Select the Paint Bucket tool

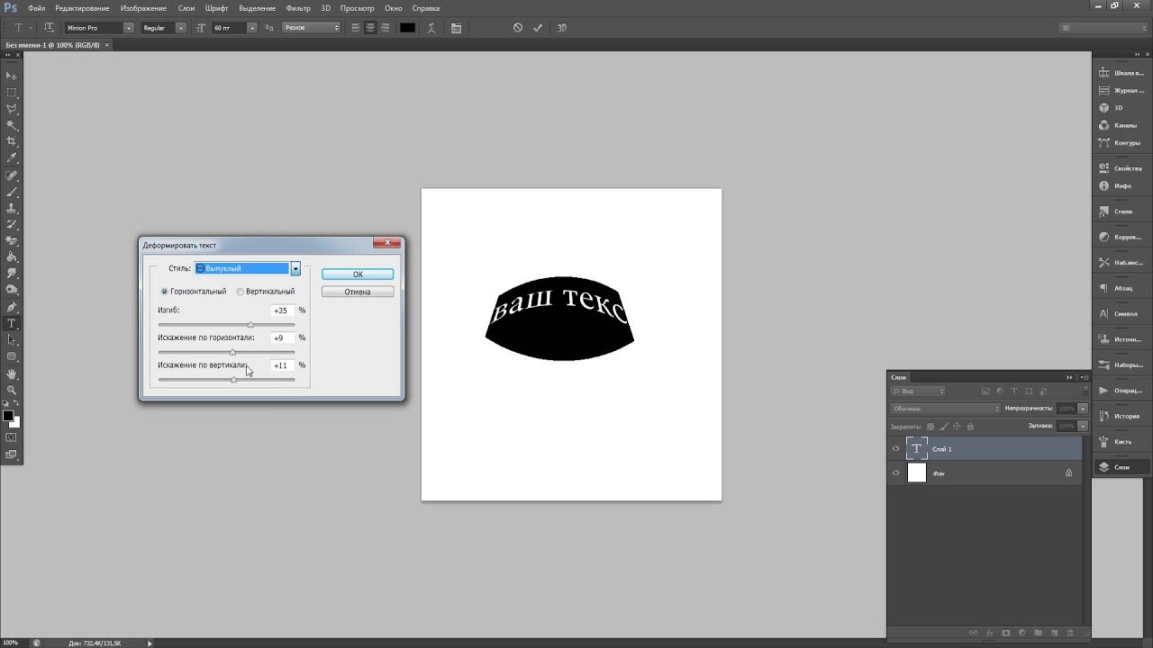point(12,257)
